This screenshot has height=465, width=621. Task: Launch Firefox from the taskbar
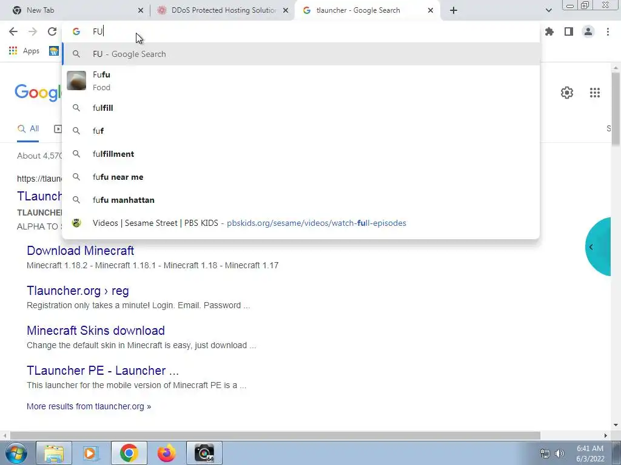[166, 453]
